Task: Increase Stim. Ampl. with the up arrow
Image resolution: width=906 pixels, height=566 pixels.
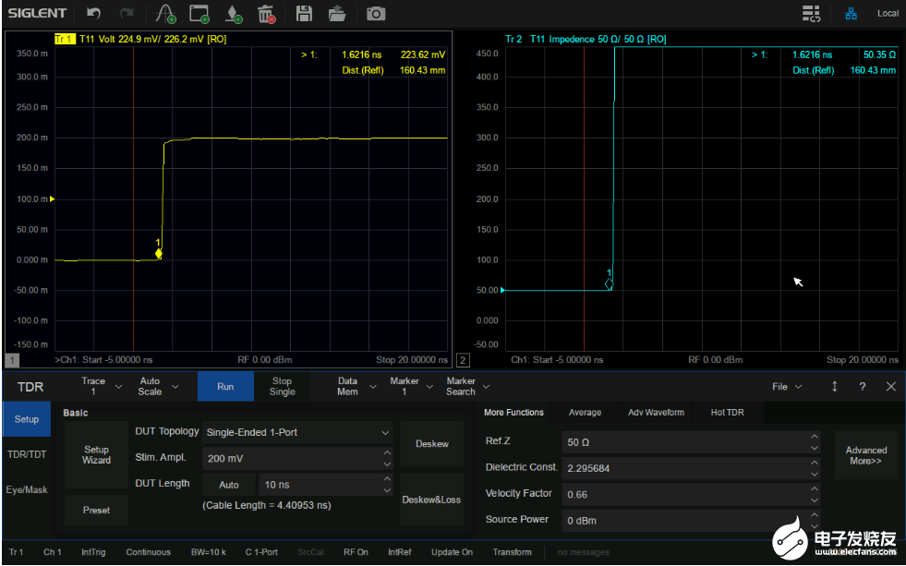Action: click(x=387, y=452)
